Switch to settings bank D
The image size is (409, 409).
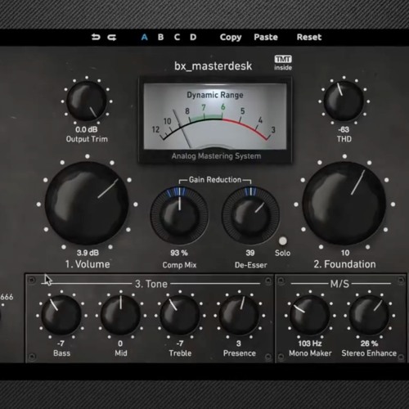(193, 37)
